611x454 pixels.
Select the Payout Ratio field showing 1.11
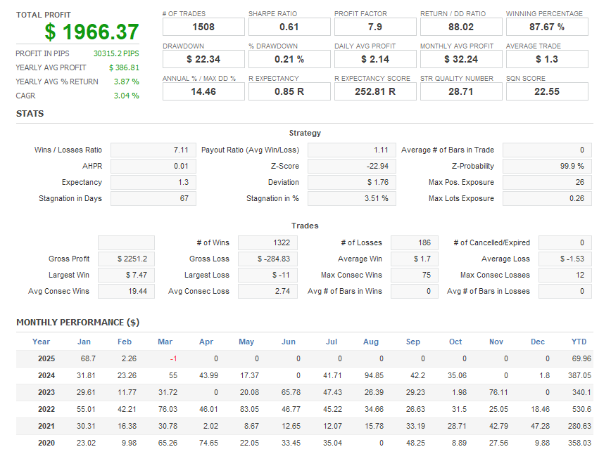(x=351, y=150)
